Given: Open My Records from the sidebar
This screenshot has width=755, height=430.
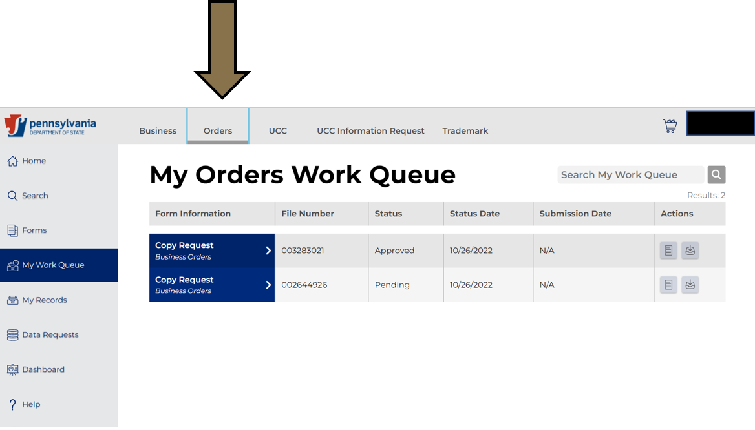Looking at the screenshot, I should pyautogui.click(x=12, y=300).
